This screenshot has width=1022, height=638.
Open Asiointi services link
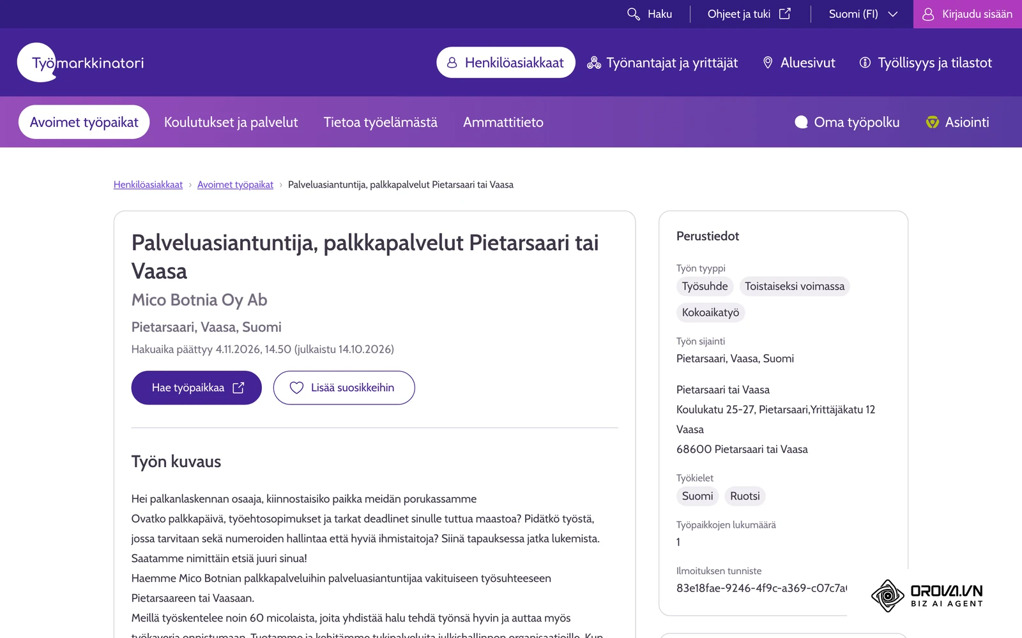[957, 122]
